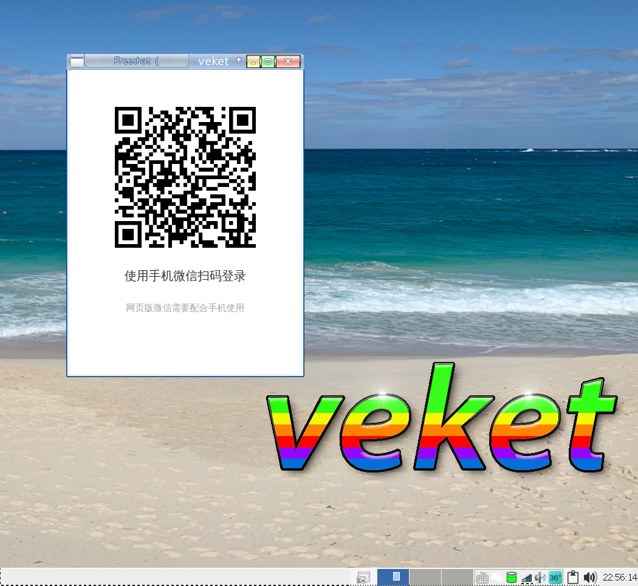Click the 36° temperature tray icon

click(x=555, y=577)
